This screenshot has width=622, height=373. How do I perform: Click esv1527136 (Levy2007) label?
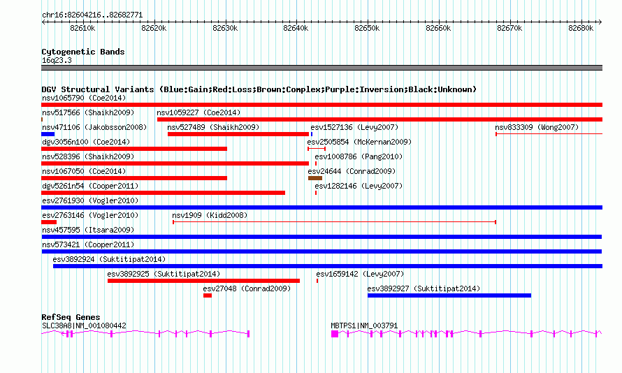354,127
